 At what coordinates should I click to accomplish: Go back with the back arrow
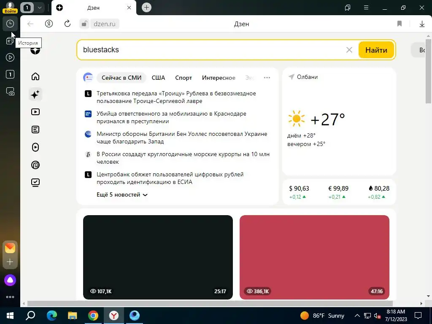[30, 24]
